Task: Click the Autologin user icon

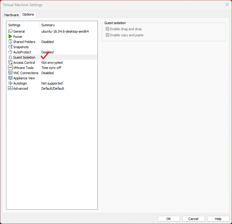Action: [10, 83]
